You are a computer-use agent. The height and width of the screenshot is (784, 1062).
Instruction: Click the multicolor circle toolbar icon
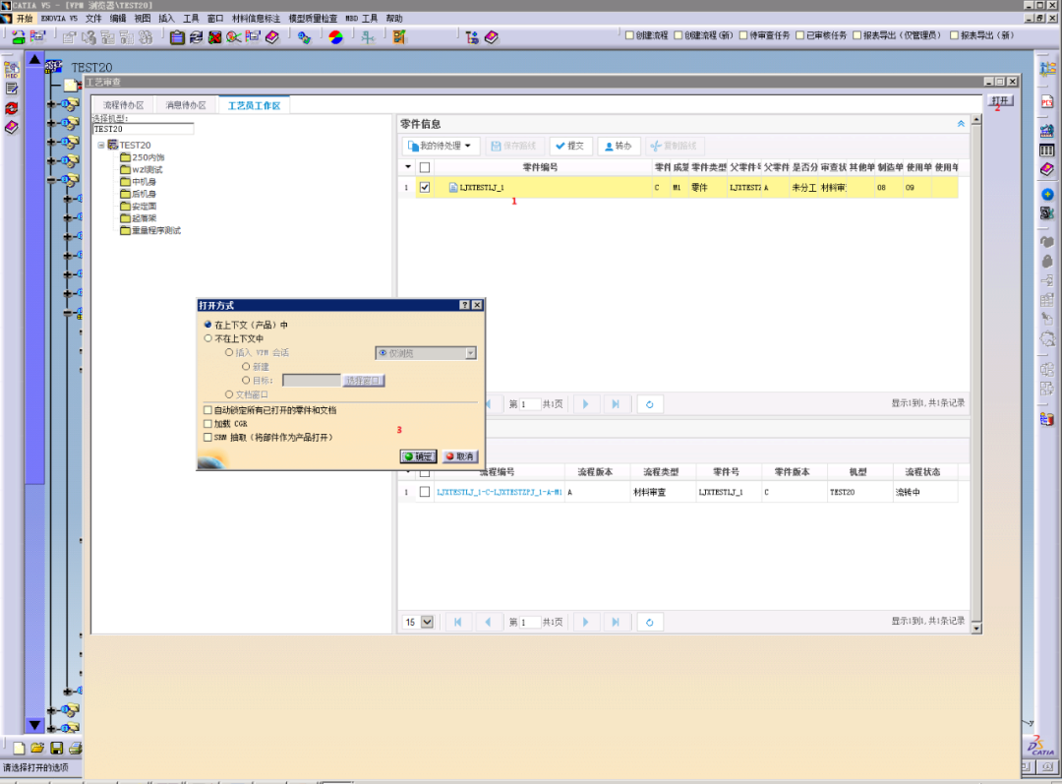click(336, 37)
